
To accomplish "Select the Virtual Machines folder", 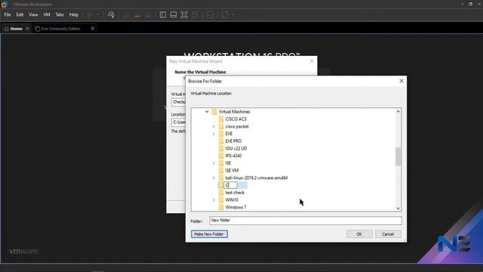I will [234, 112].
